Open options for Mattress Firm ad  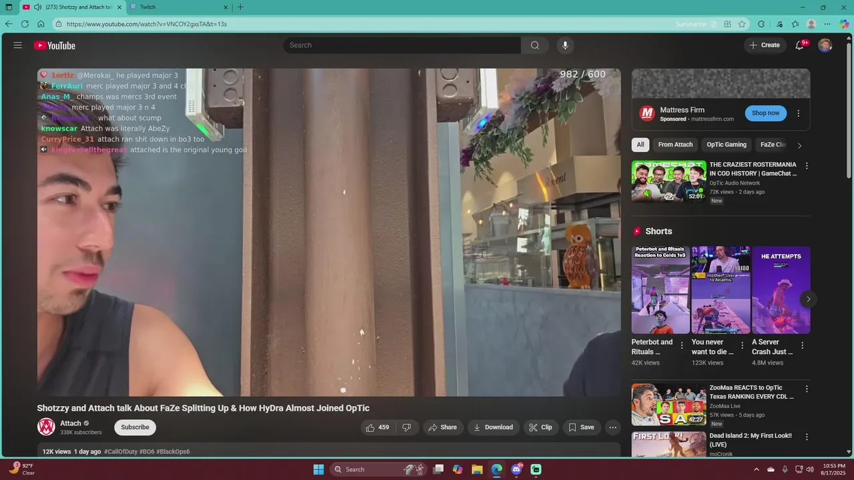click(799, 113)
